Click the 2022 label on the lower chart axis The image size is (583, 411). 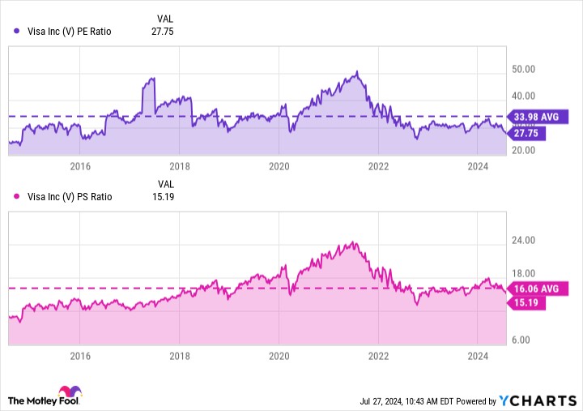(378, 355)
